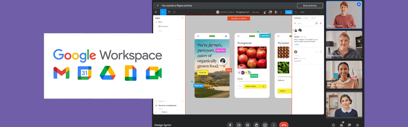This screenshot has height=127, width=408.
Task: Open more options on Anna's comment
Action: [x=317, y=52]
